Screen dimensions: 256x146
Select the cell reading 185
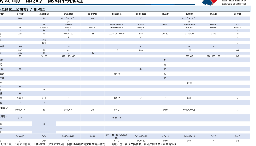click(189, 50)
